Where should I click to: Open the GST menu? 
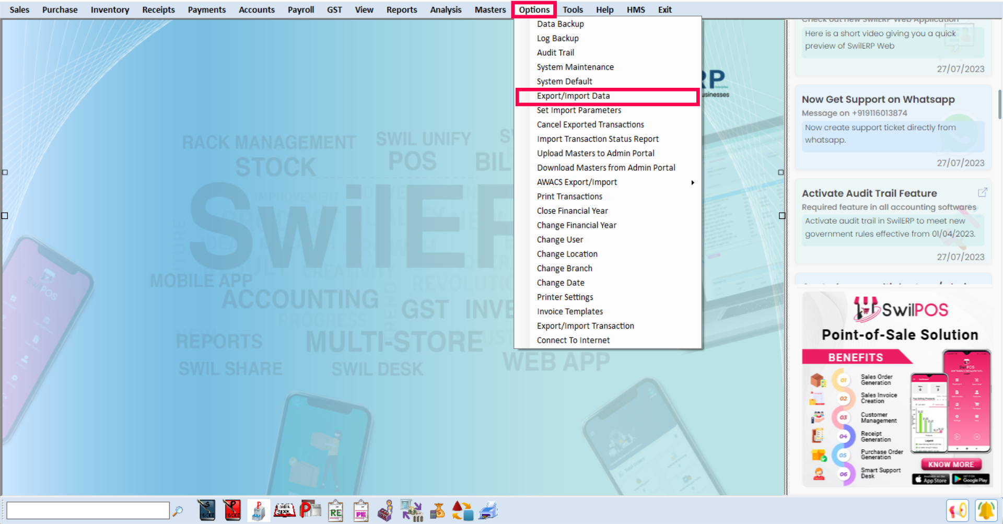(x=334, y=9)
